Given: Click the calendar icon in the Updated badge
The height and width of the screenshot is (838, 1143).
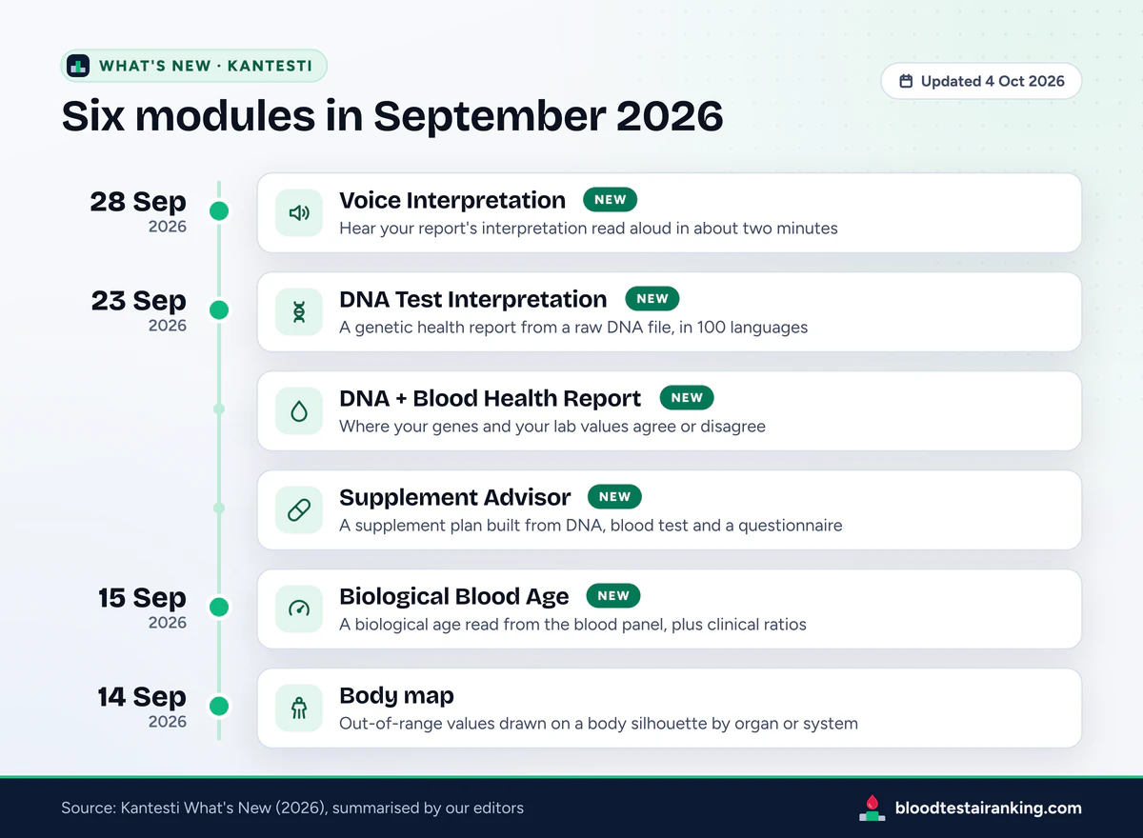Looking at the screenshot, I should (907, 81).
